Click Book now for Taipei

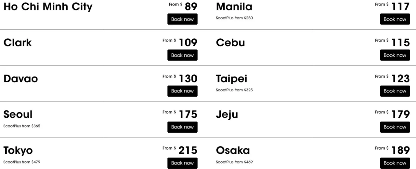395,91
